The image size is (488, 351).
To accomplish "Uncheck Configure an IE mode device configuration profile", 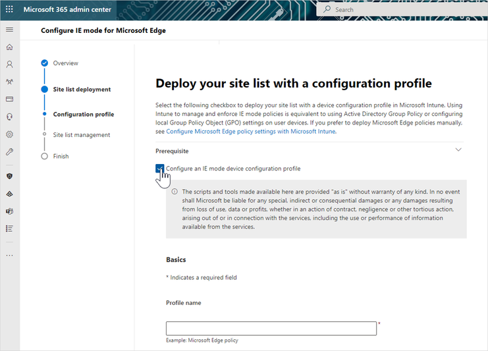I will pos(159,169).
